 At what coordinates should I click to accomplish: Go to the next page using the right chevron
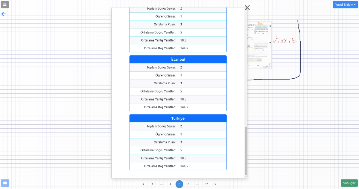(215, 184)
